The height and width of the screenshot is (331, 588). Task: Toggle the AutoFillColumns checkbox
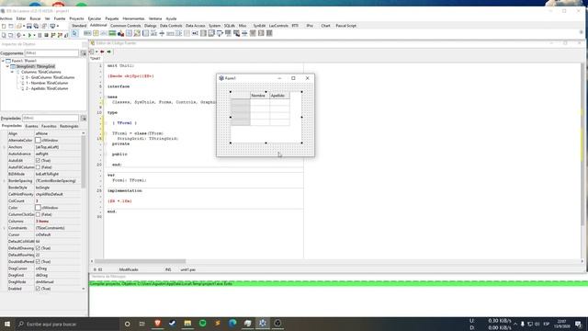[x=38, y=167]
